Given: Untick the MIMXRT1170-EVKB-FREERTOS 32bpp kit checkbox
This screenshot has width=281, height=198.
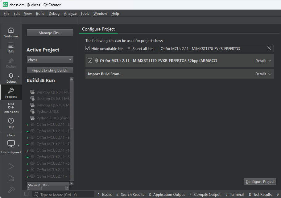Looking at the screenshot, I should 90,60.
